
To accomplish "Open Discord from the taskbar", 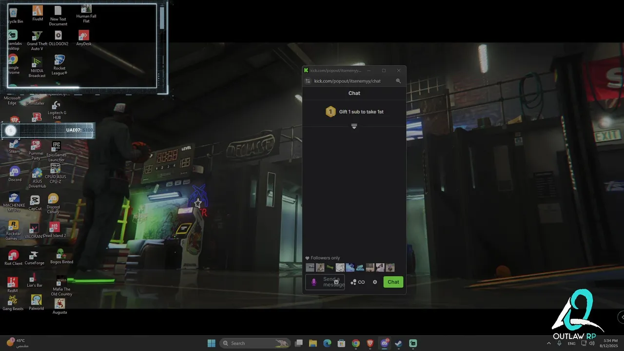I will (x=385, y=343).
